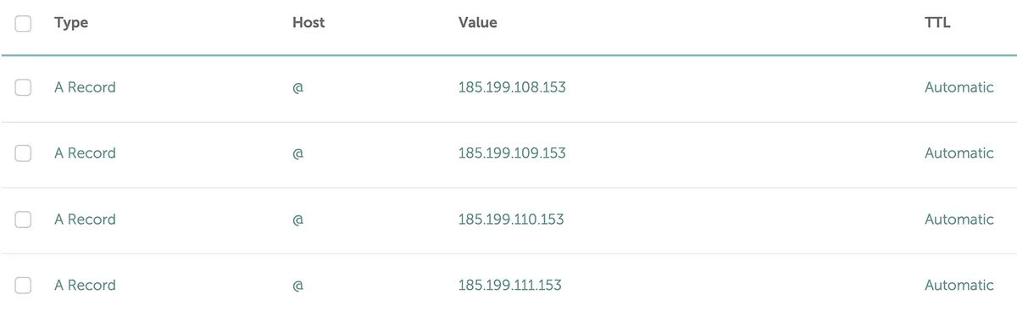Click the TTL column header

937,23
